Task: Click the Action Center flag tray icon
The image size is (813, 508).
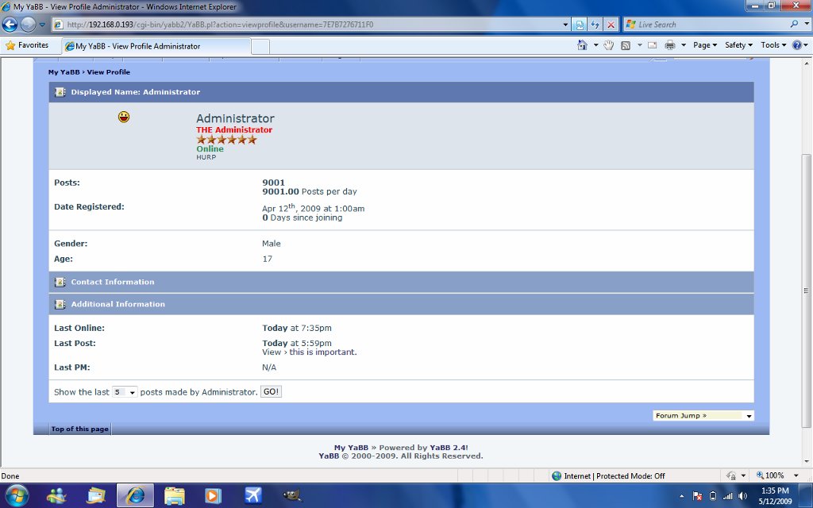Action: point(697,496)
